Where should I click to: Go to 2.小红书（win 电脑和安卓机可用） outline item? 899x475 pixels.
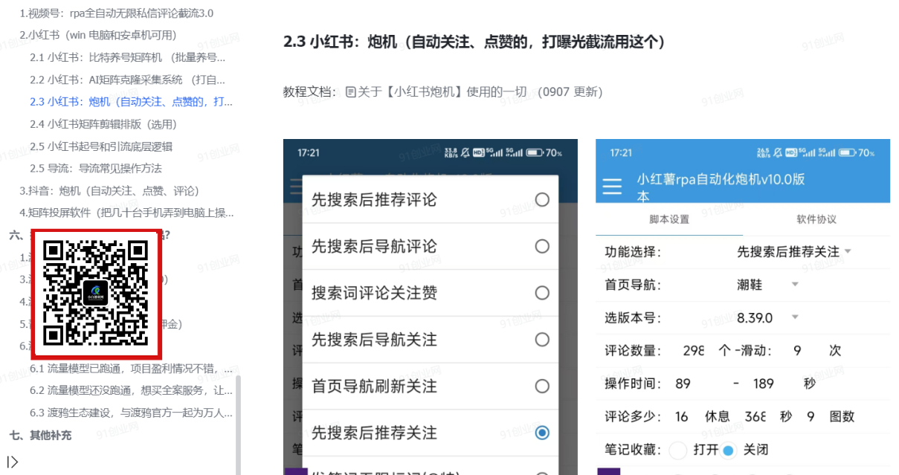tap(98, 35)
